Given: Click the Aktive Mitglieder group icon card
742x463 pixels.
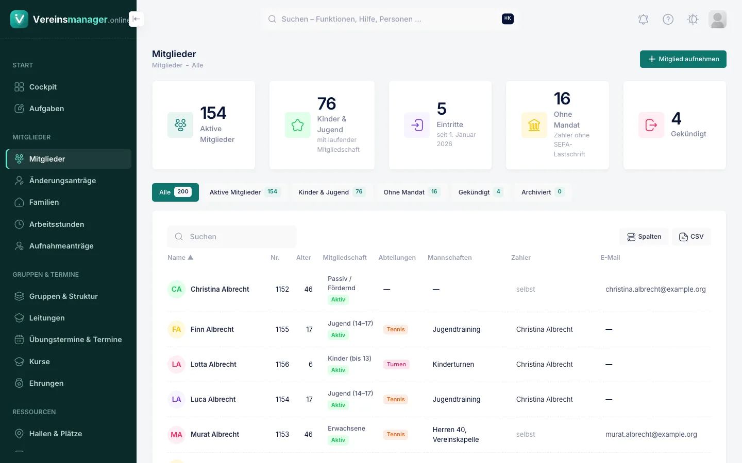Looking at the screenshot, I should [180, 125].
